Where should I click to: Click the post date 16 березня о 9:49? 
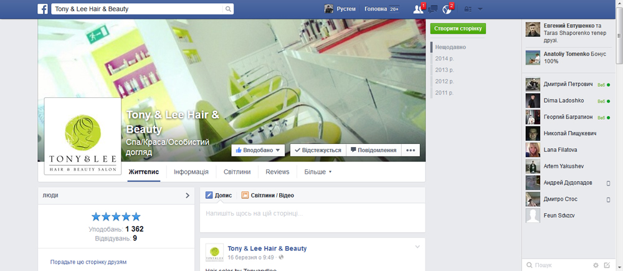click(252, 257)
